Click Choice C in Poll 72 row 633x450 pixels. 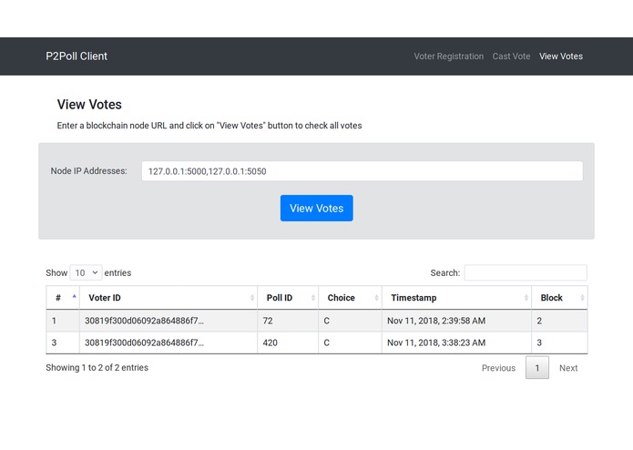tap(327, 321)
